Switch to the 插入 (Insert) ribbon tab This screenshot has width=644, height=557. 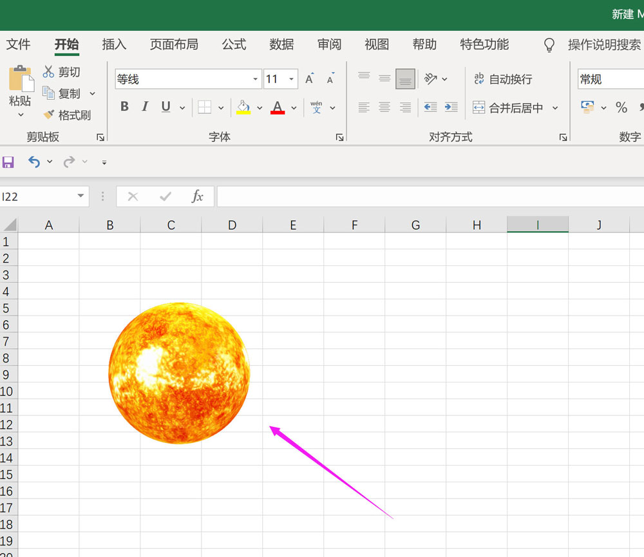(x=114, y=45)
